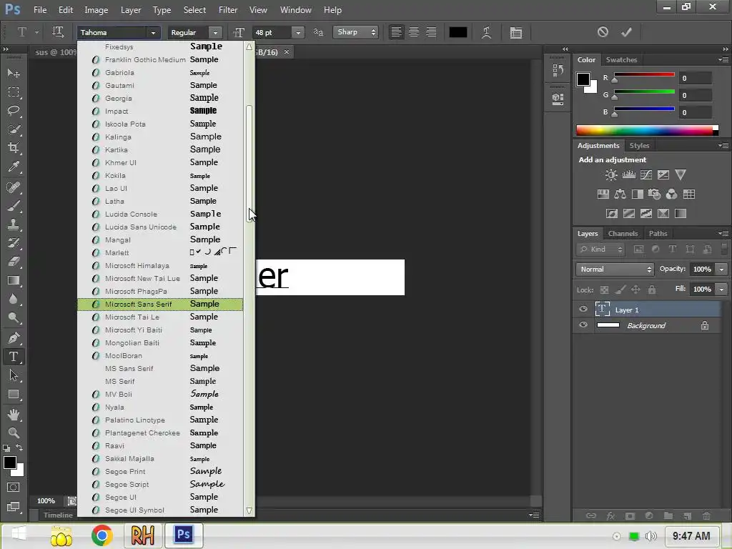Select the Rectangular Marquee tool
The height and width of the screenshot is (549, 732).
[x=14, y=92]
